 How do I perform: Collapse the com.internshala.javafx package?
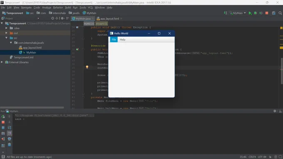[x=11, y=43]
